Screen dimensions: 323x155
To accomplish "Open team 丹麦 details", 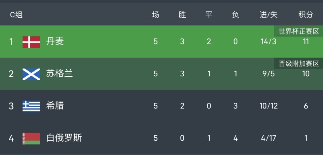I will (55, 42).
